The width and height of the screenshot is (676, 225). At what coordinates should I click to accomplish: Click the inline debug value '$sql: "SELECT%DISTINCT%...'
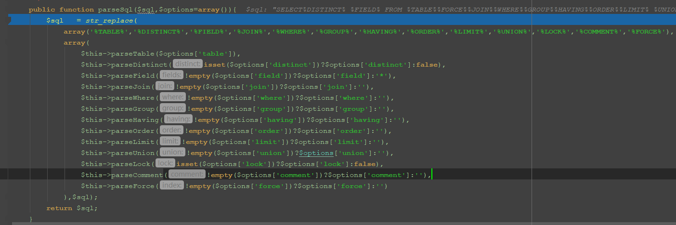click(460, 10)
